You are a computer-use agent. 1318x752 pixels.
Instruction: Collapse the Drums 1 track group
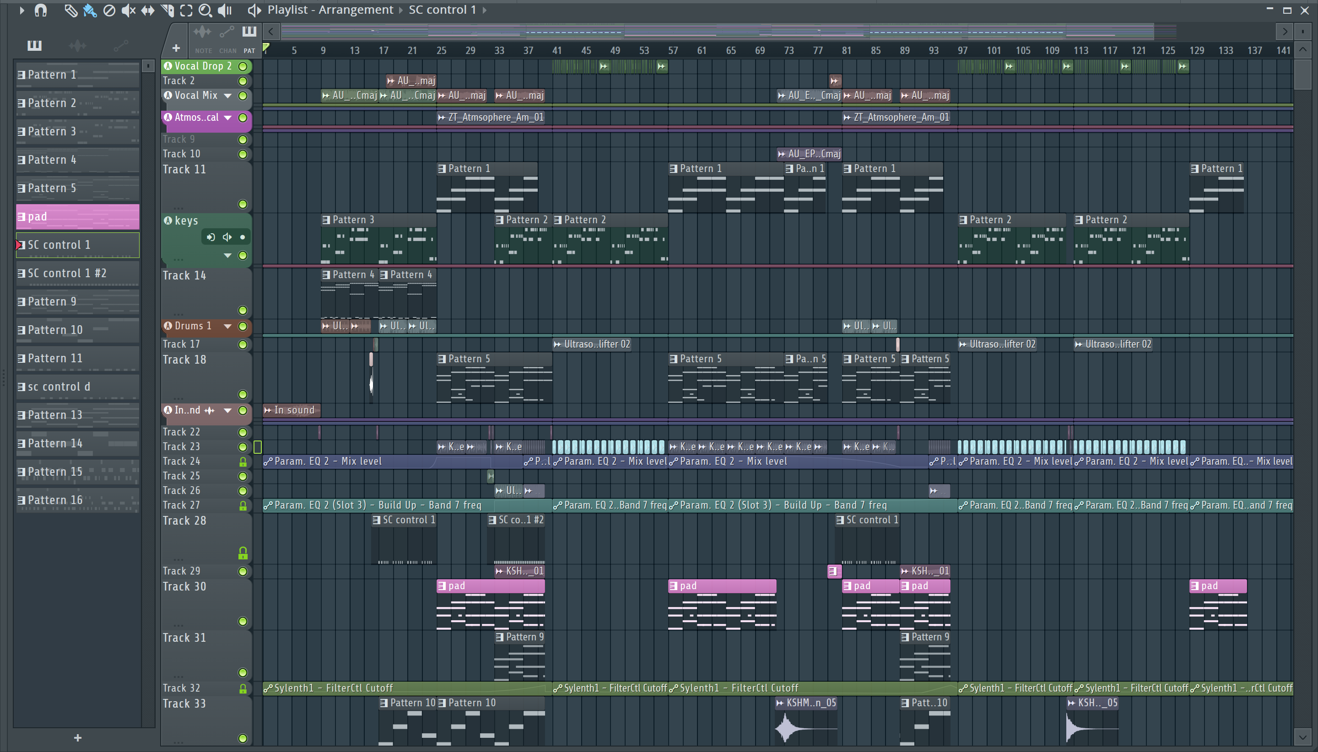(227, 327)
